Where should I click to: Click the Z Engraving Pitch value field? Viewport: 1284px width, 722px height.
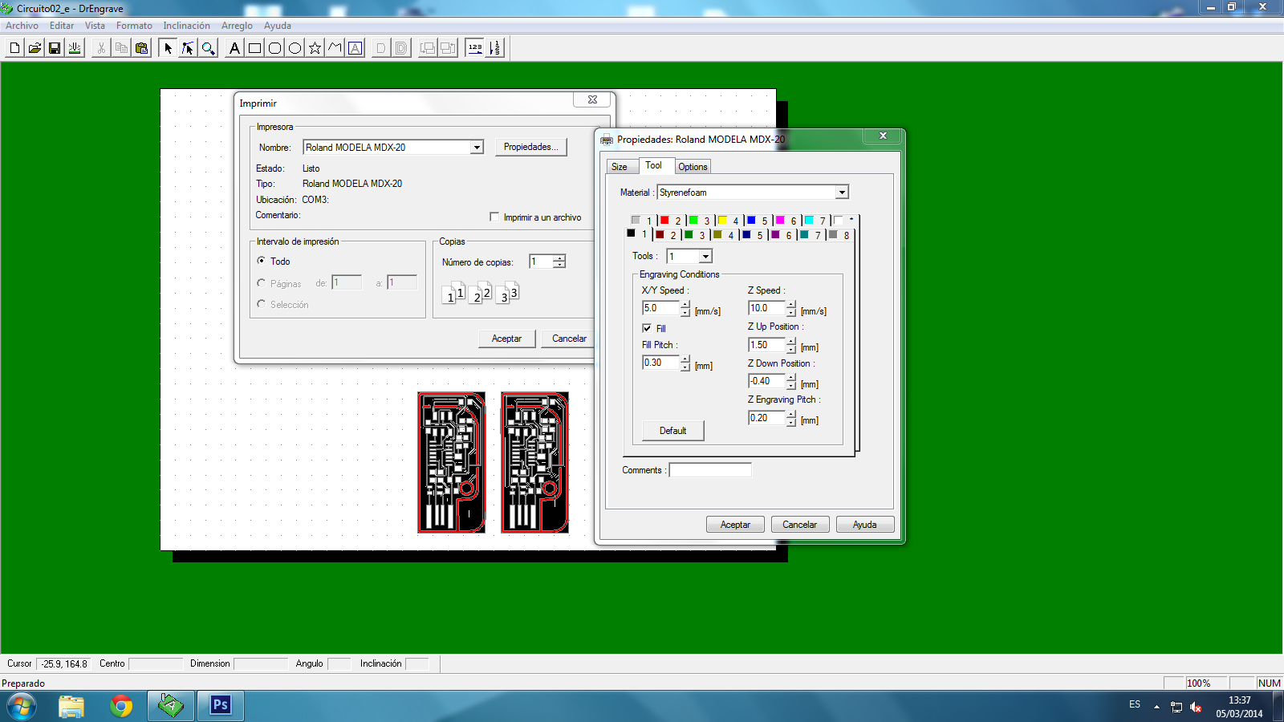point(766,418)
